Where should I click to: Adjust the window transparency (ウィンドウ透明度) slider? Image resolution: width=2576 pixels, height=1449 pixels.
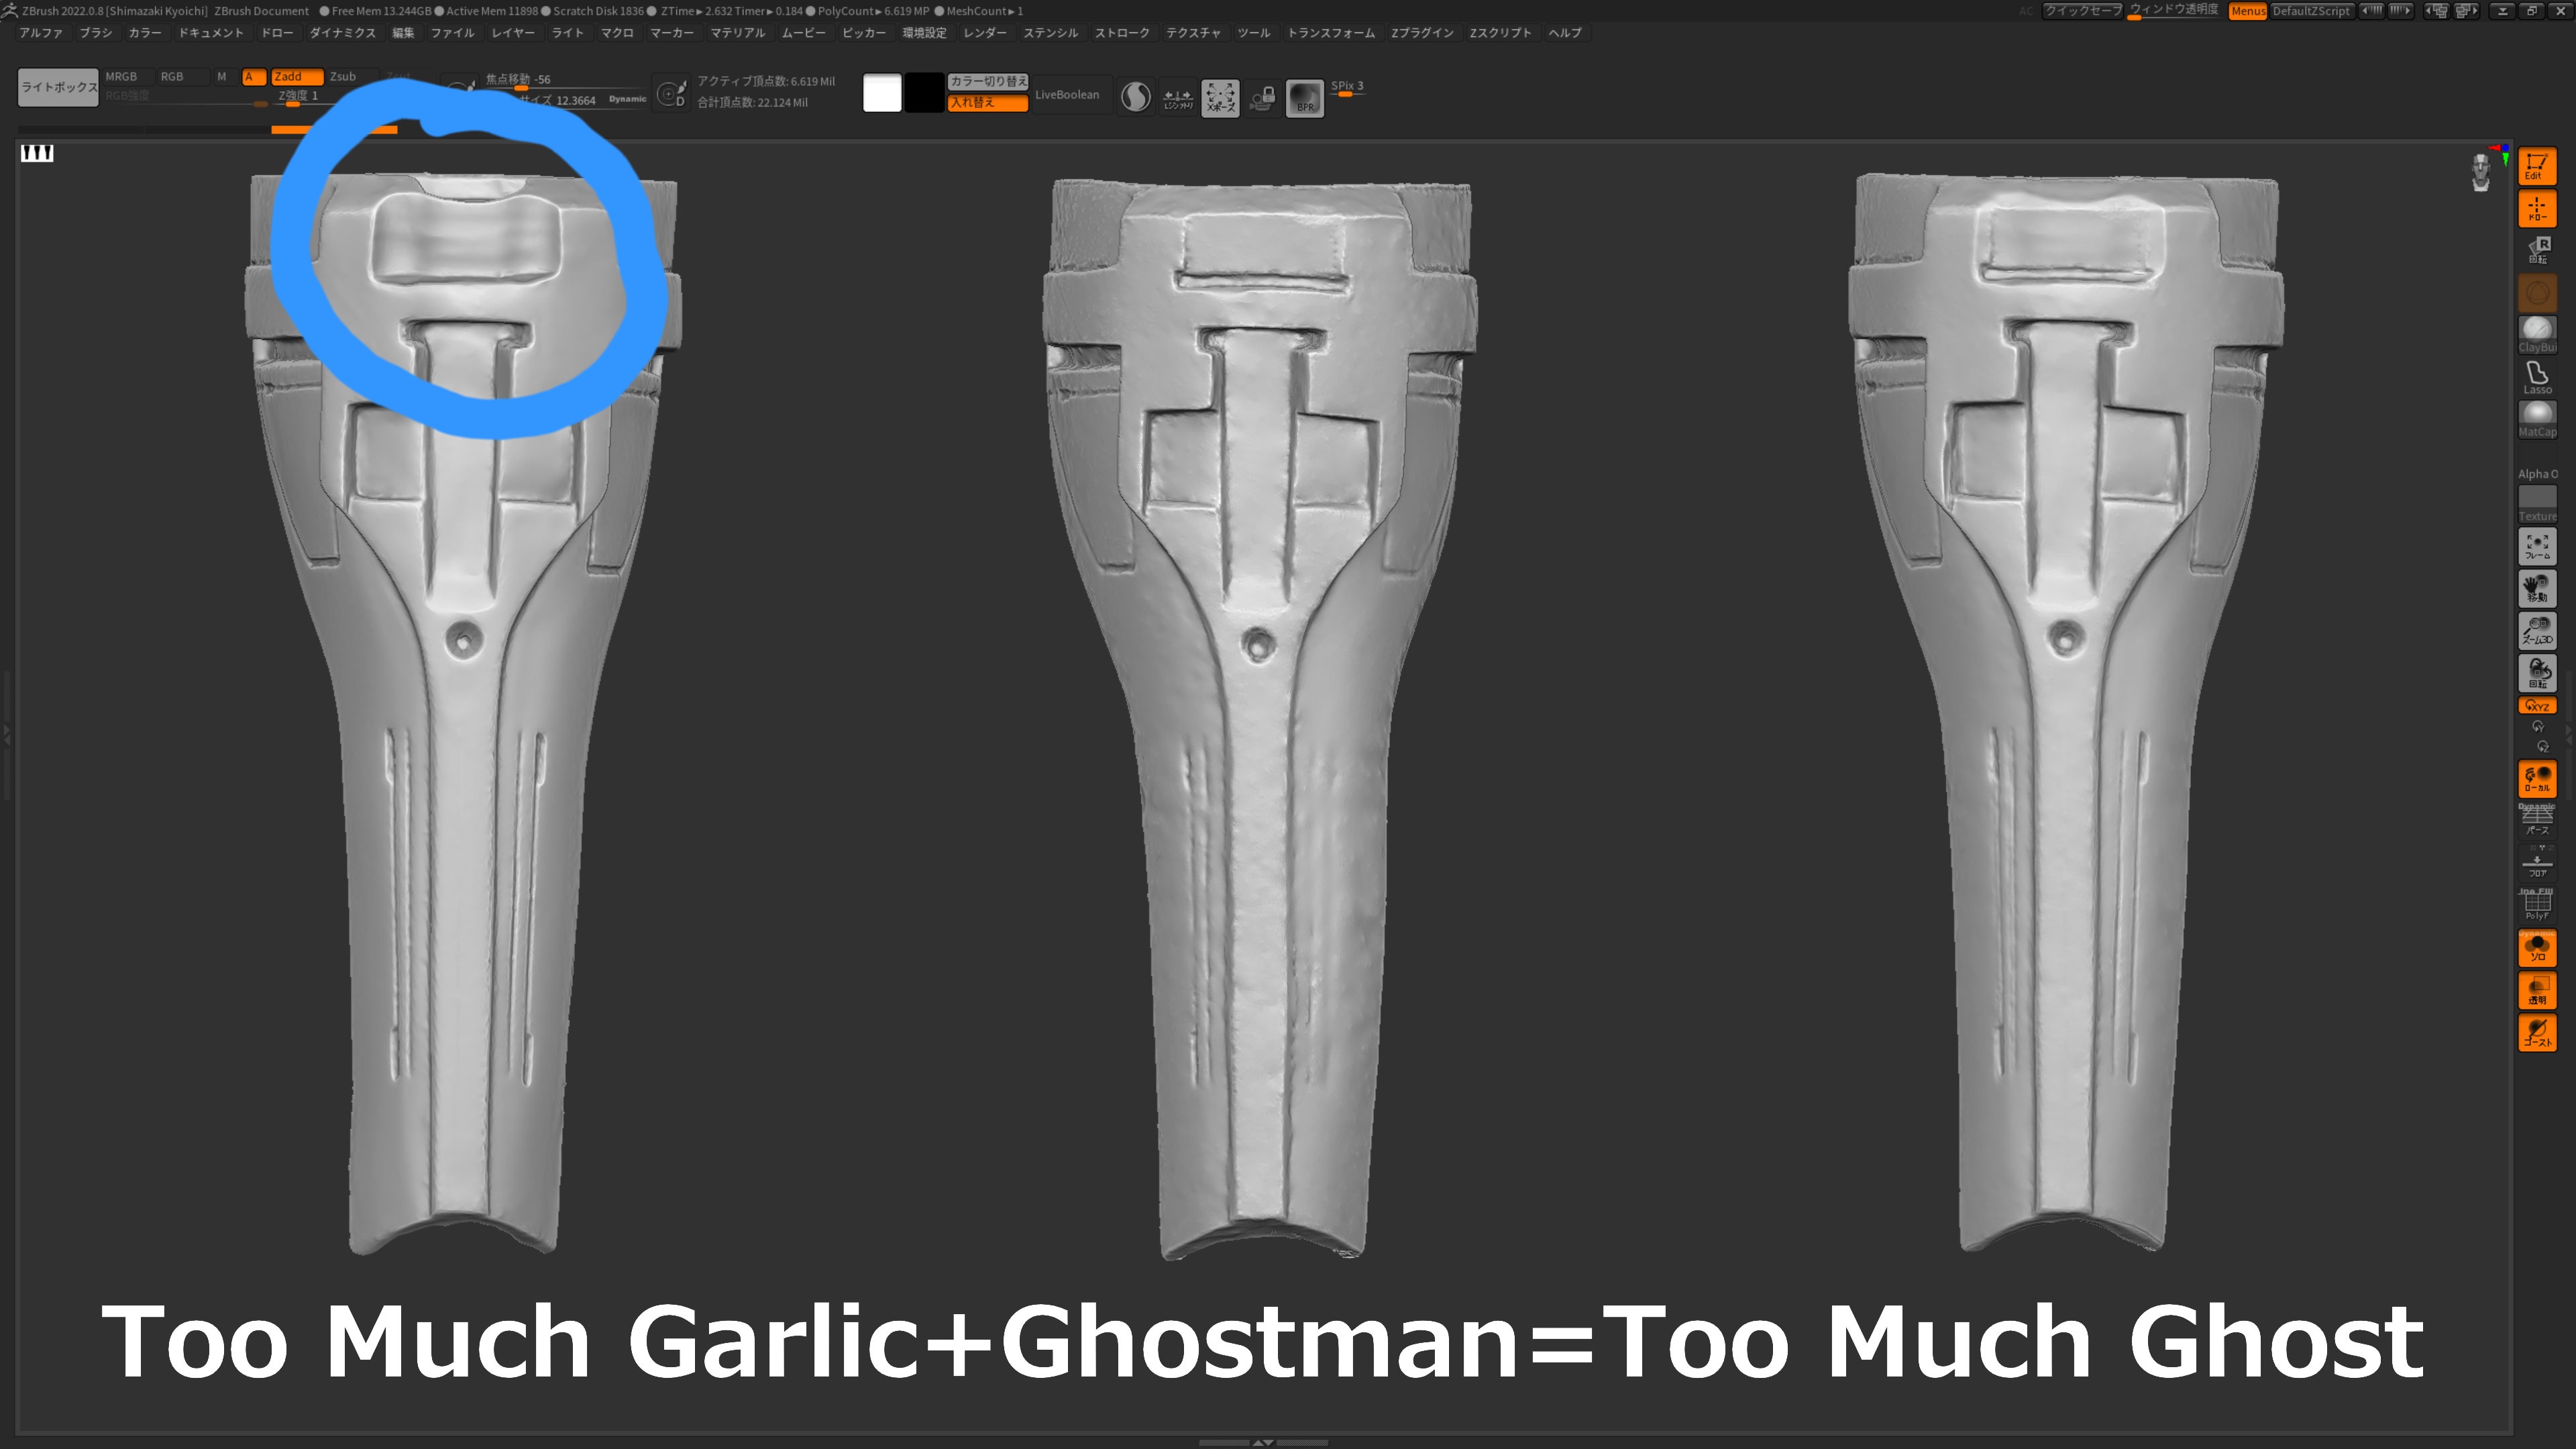[2174, 11]
